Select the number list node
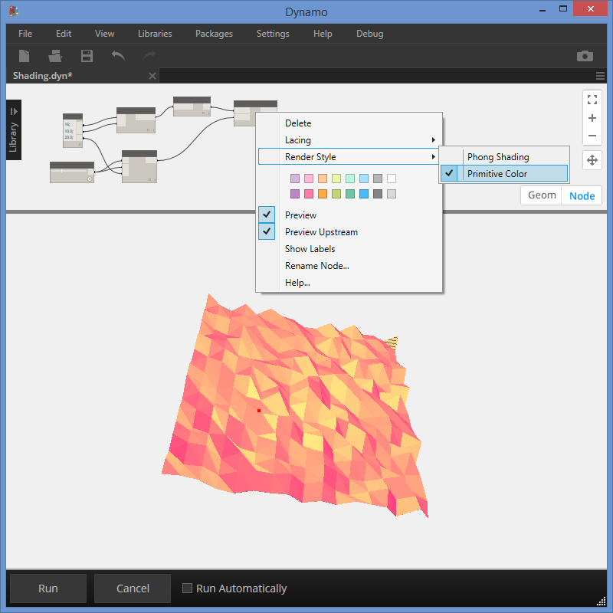 click(x=73, y=130)
